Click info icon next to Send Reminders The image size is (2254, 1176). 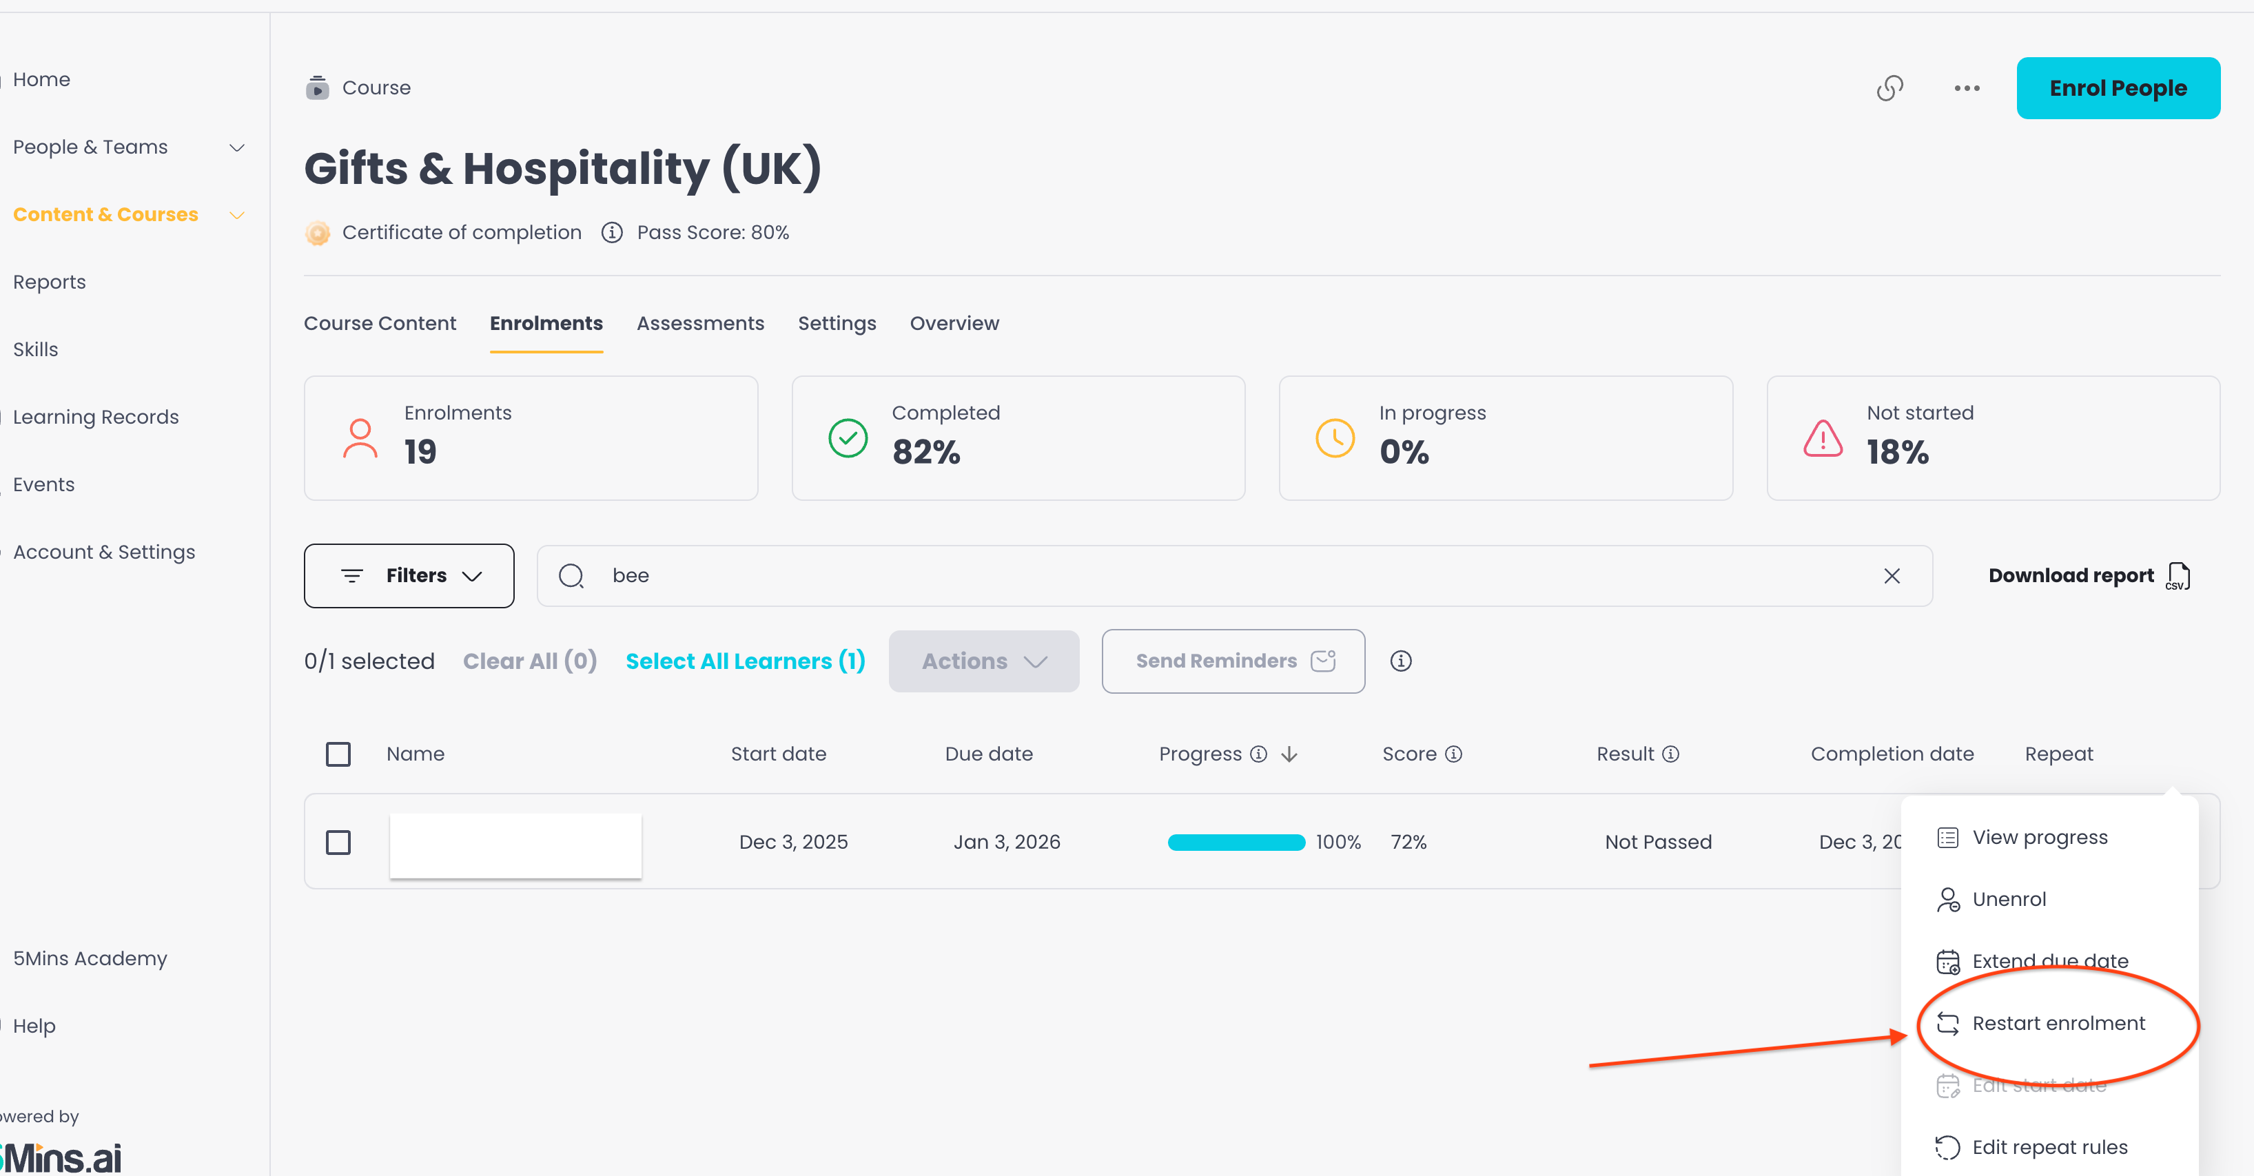pos(1400,661)
